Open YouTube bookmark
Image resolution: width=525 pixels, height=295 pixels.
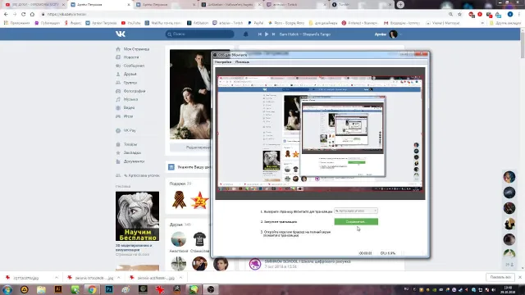pos(131,23)
